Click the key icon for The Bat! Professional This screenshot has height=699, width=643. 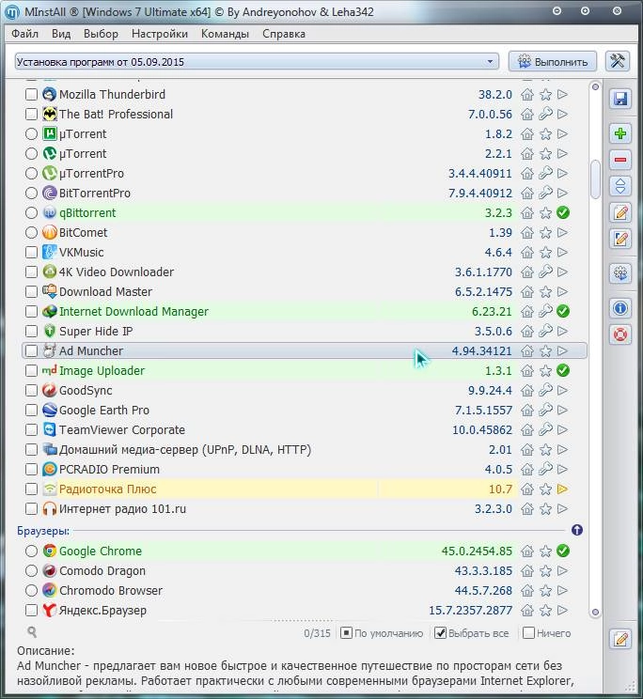(545, 114)
